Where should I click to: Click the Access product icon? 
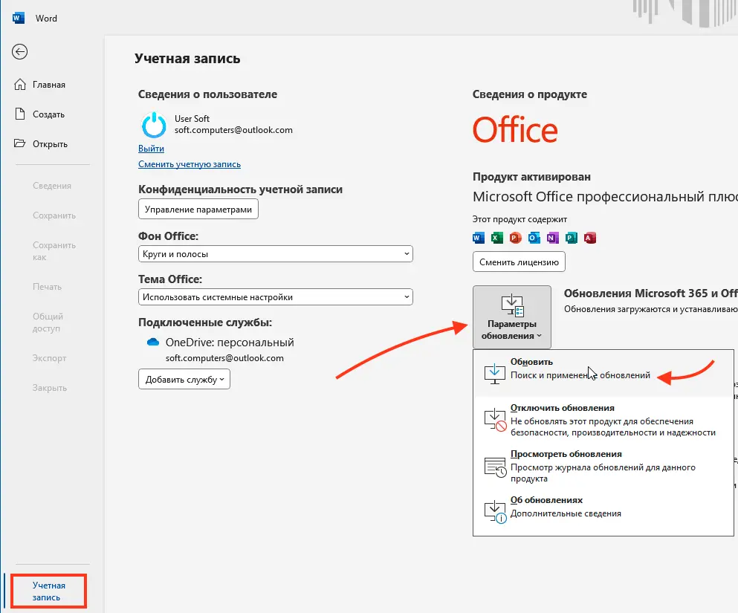point(590,238)
